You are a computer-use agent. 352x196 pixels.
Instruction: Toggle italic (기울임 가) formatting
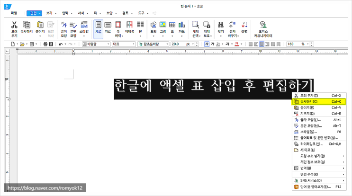(x=212, y=44)
